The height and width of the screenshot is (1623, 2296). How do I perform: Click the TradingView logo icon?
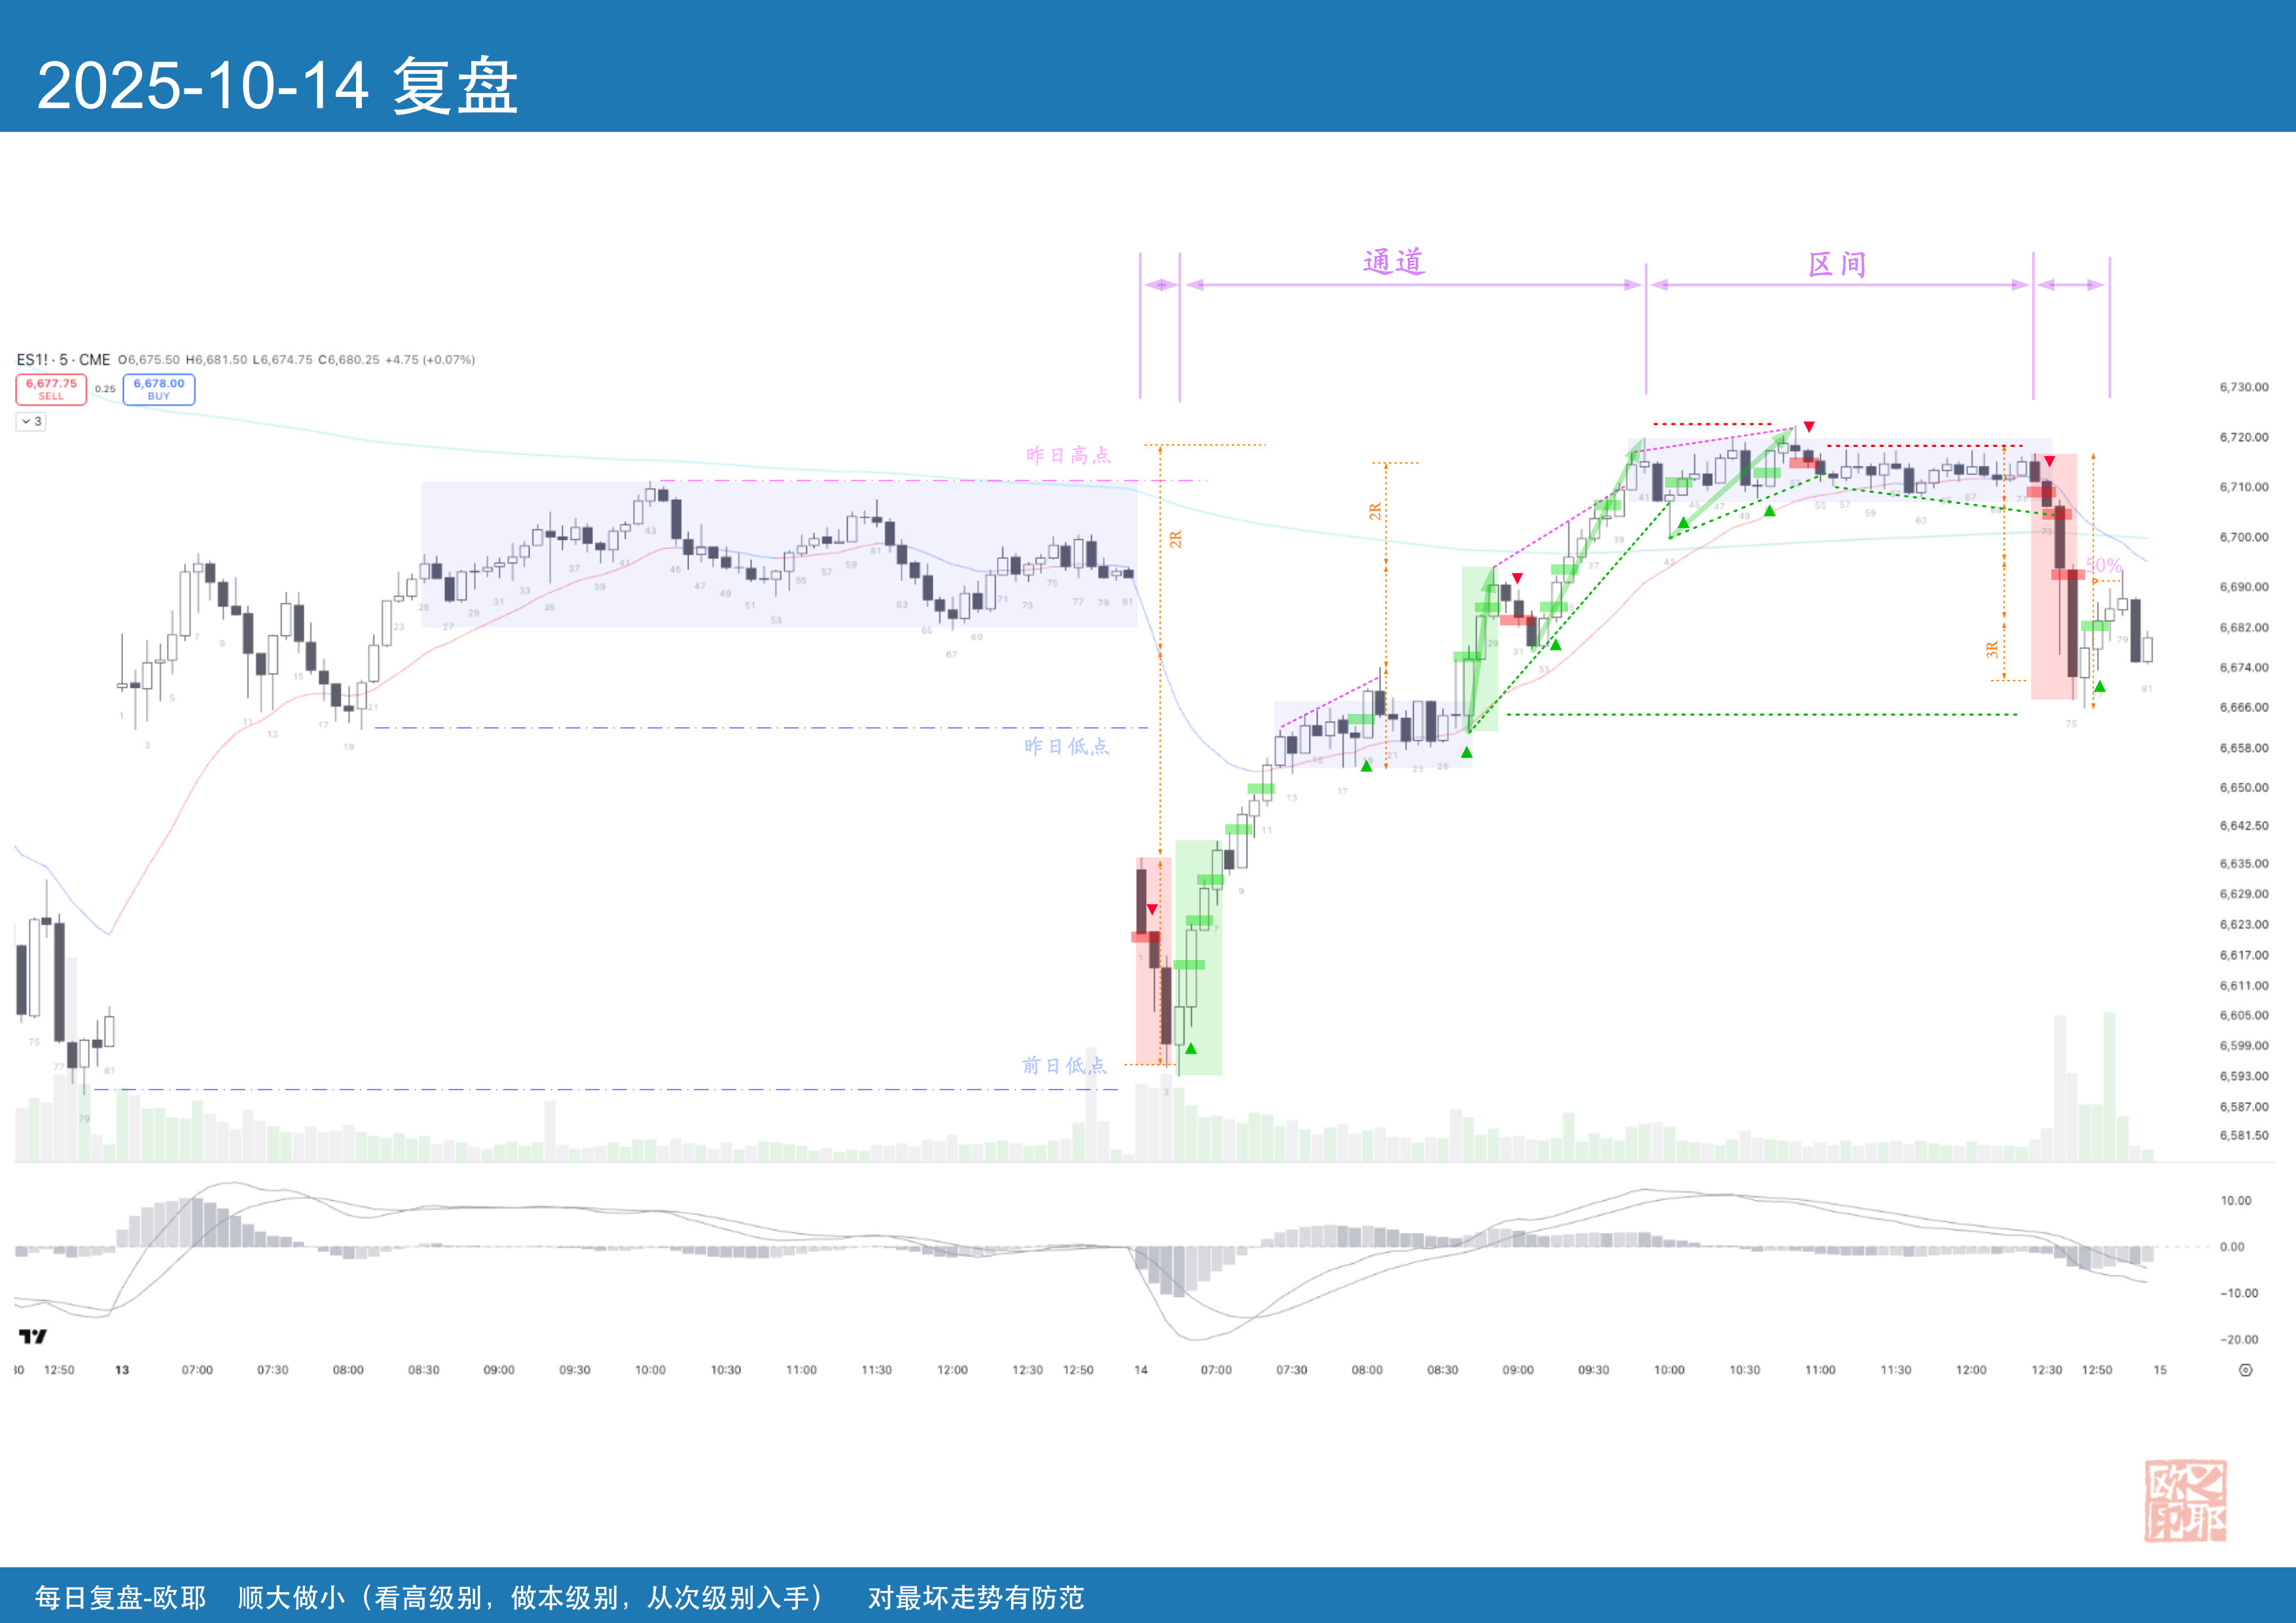pyautogui.click(x=33, y=1336)
